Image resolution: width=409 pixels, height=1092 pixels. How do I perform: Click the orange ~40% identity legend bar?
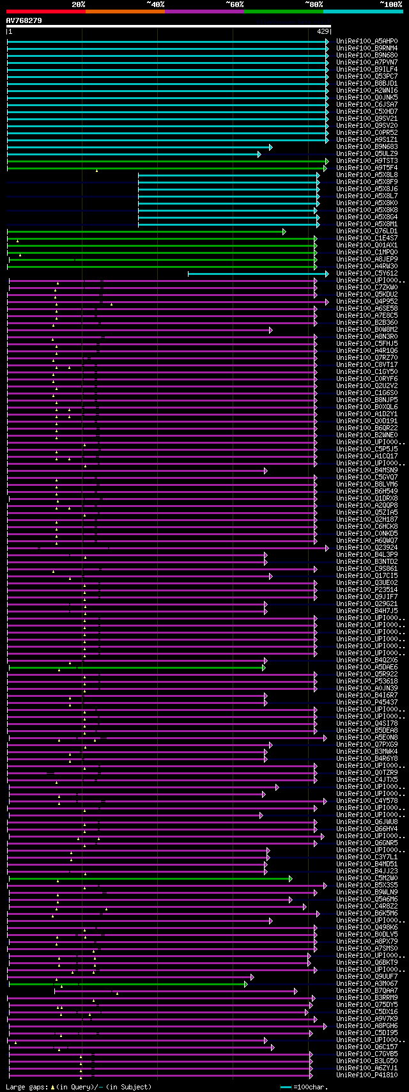(125, 12)
